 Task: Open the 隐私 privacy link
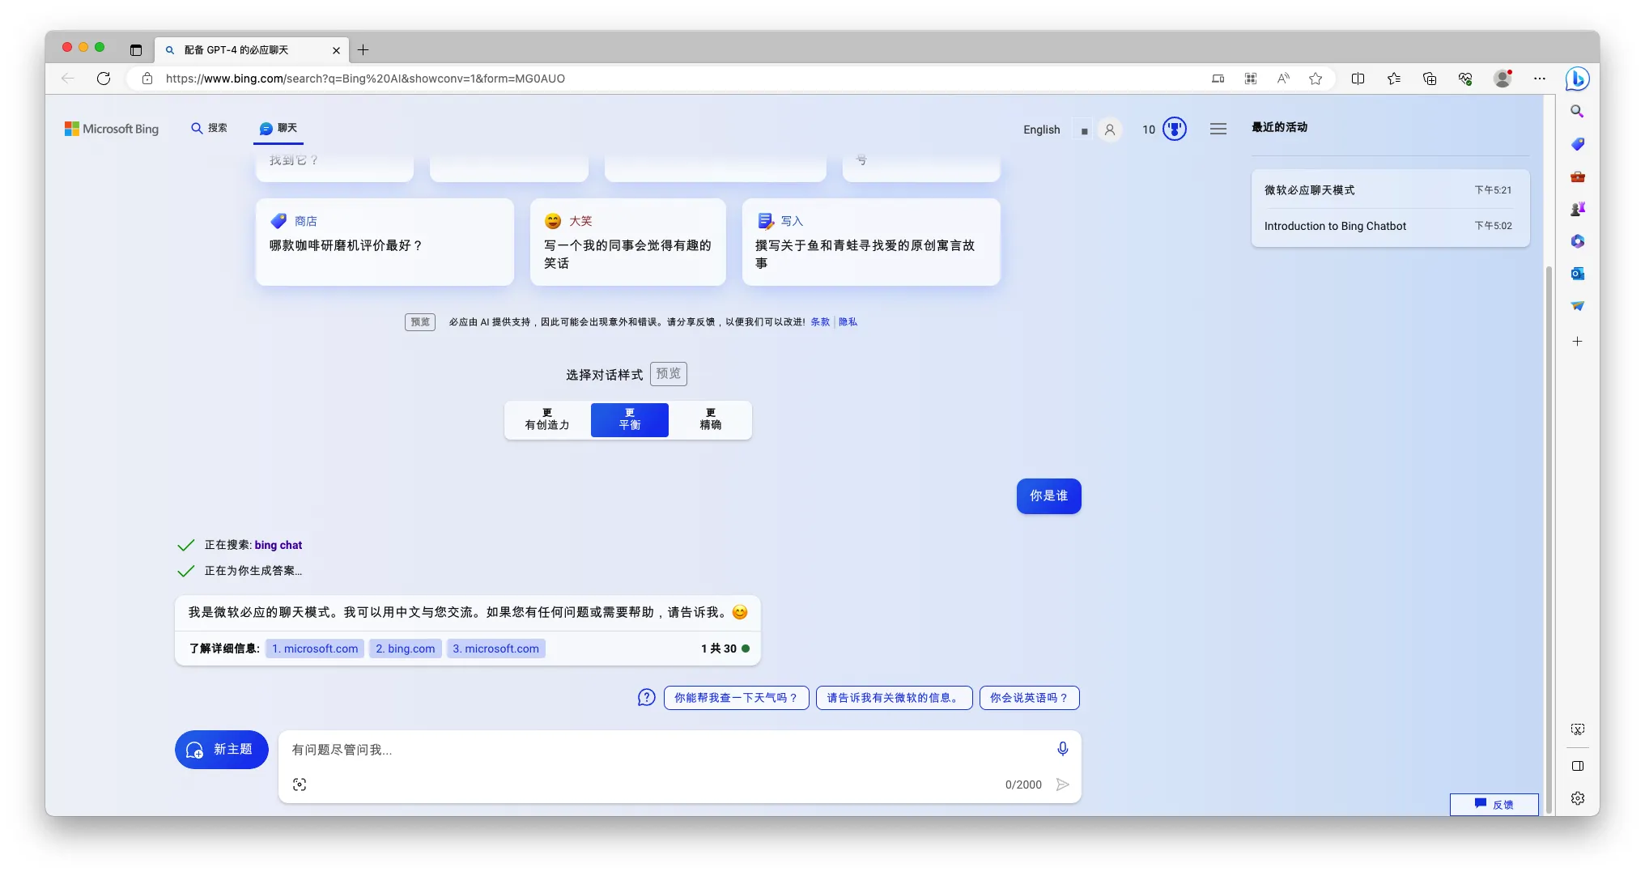848,322
